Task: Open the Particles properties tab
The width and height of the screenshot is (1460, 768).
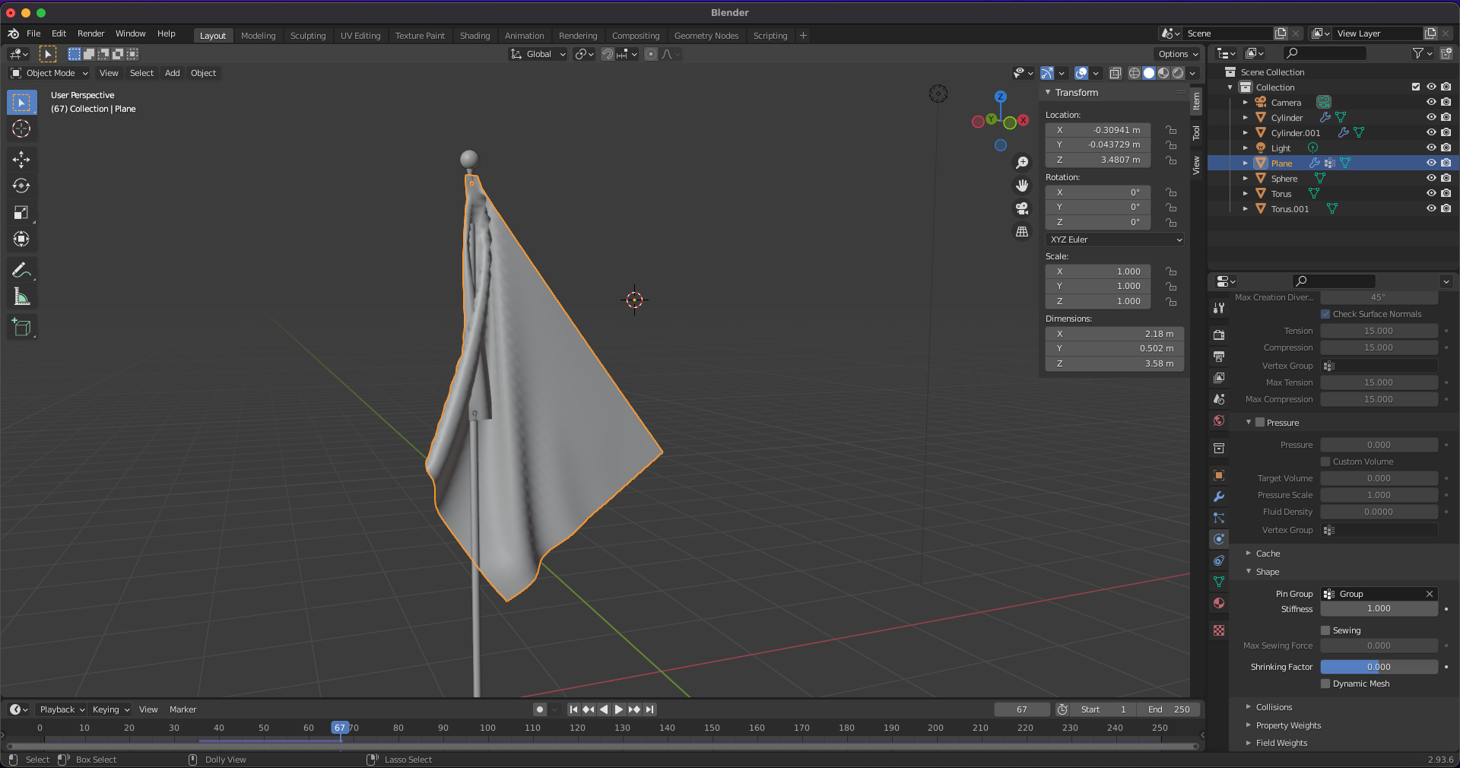Action: [x=1219, y=518]
